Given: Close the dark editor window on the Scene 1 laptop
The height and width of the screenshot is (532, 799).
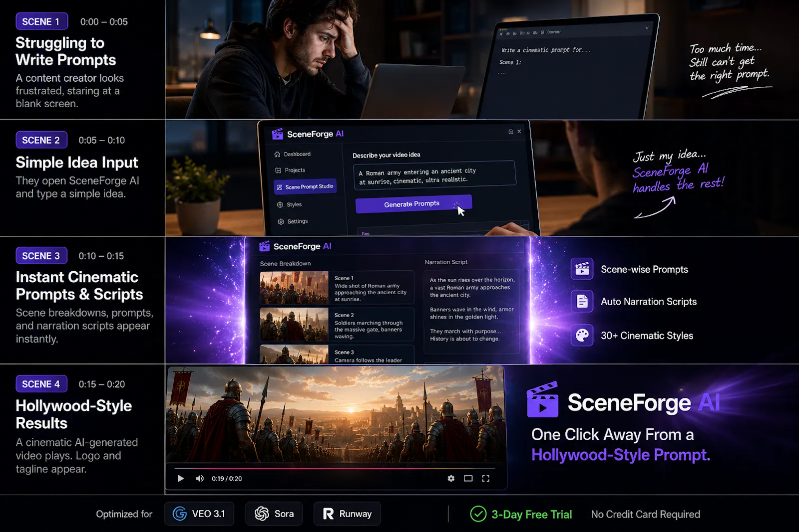Looking at the screenshot, I should (647, 28).
